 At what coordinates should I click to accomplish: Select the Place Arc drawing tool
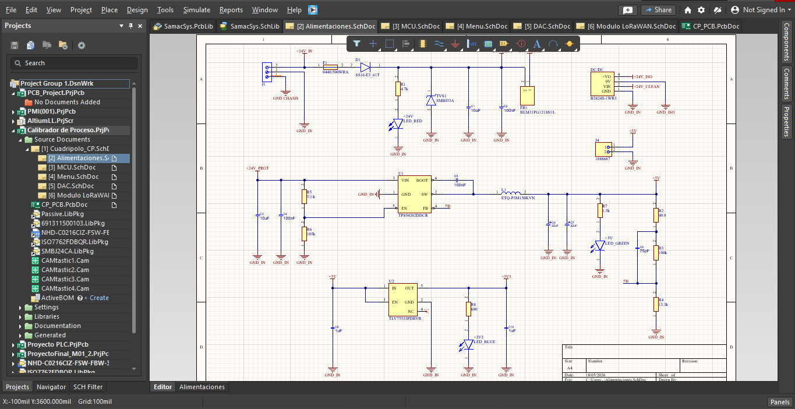pyautogui.click(x=553, y=44)
